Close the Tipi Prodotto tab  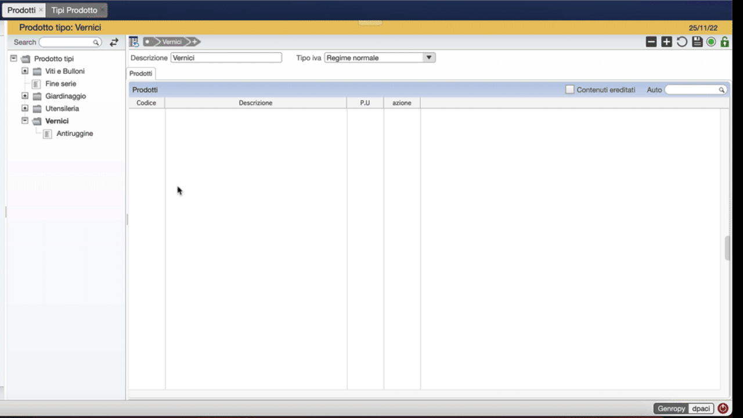point(102,10)
